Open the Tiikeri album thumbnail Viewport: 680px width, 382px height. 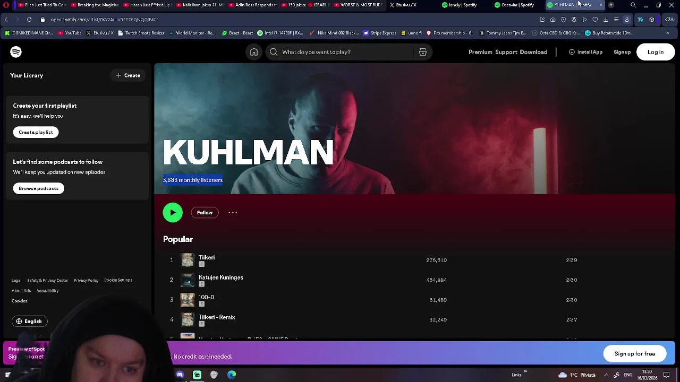188,260
